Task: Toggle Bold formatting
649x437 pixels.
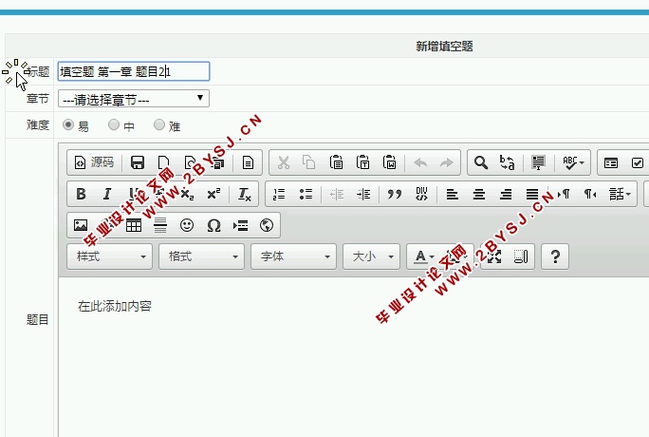Action: [x=82, y=194]
